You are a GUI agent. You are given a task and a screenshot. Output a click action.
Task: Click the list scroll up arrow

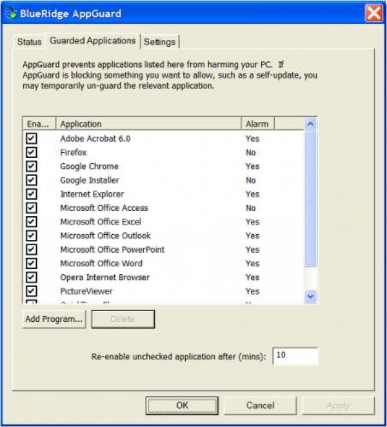pyautogui.click(x=310, y=124)
